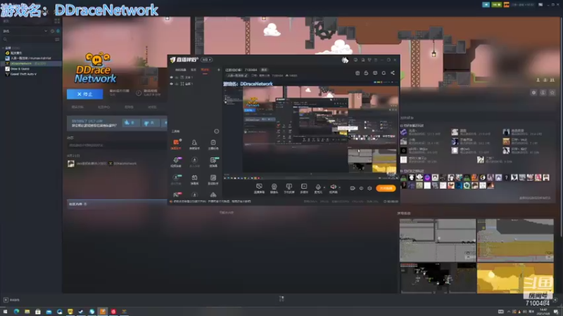Toggle the recent-activity clock filter in Steam sidebar
This screenshot has width=563, height=316.
(52, 31)
